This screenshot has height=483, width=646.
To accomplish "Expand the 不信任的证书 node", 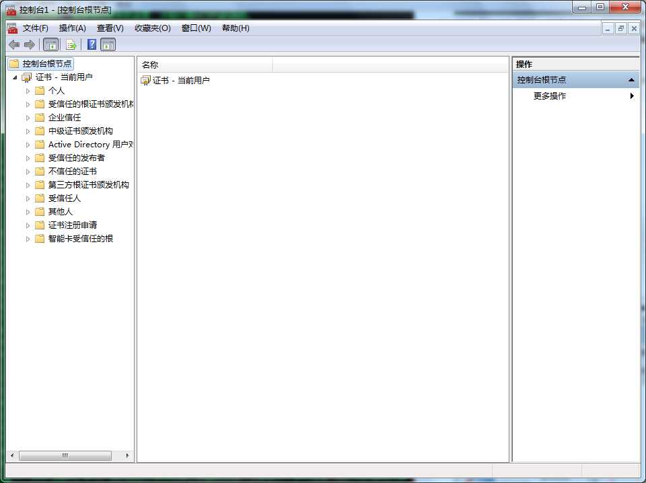I will click(x=28, y=172).
